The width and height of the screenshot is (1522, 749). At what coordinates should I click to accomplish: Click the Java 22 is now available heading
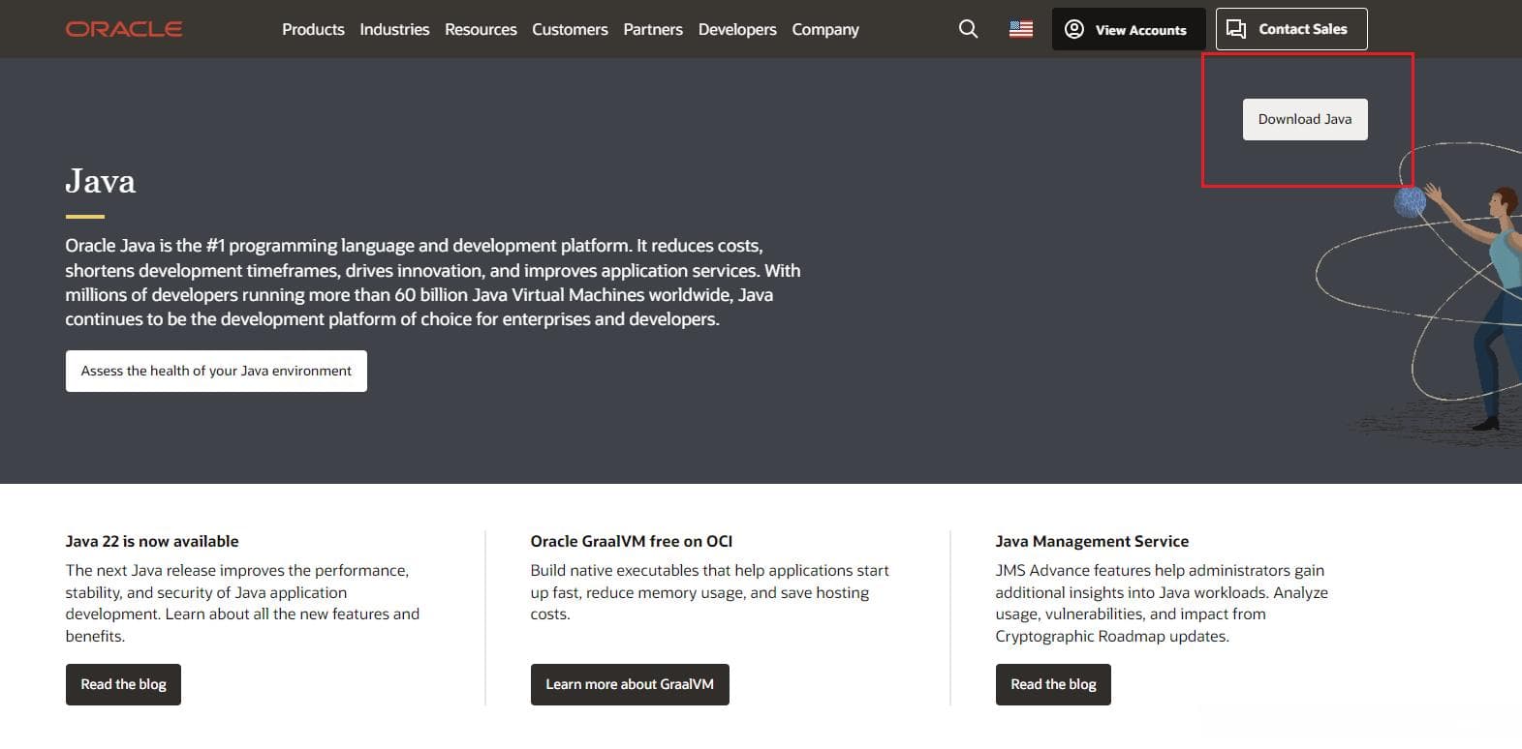[x=152, y=541]
